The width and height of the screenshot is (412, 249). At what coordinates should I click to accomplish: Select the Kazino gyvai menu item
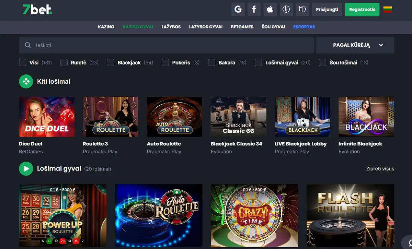[138, 27]
